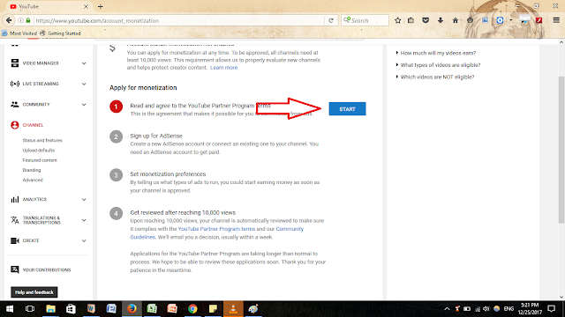Click the Help and feedback button

click(x=34, y=292)
